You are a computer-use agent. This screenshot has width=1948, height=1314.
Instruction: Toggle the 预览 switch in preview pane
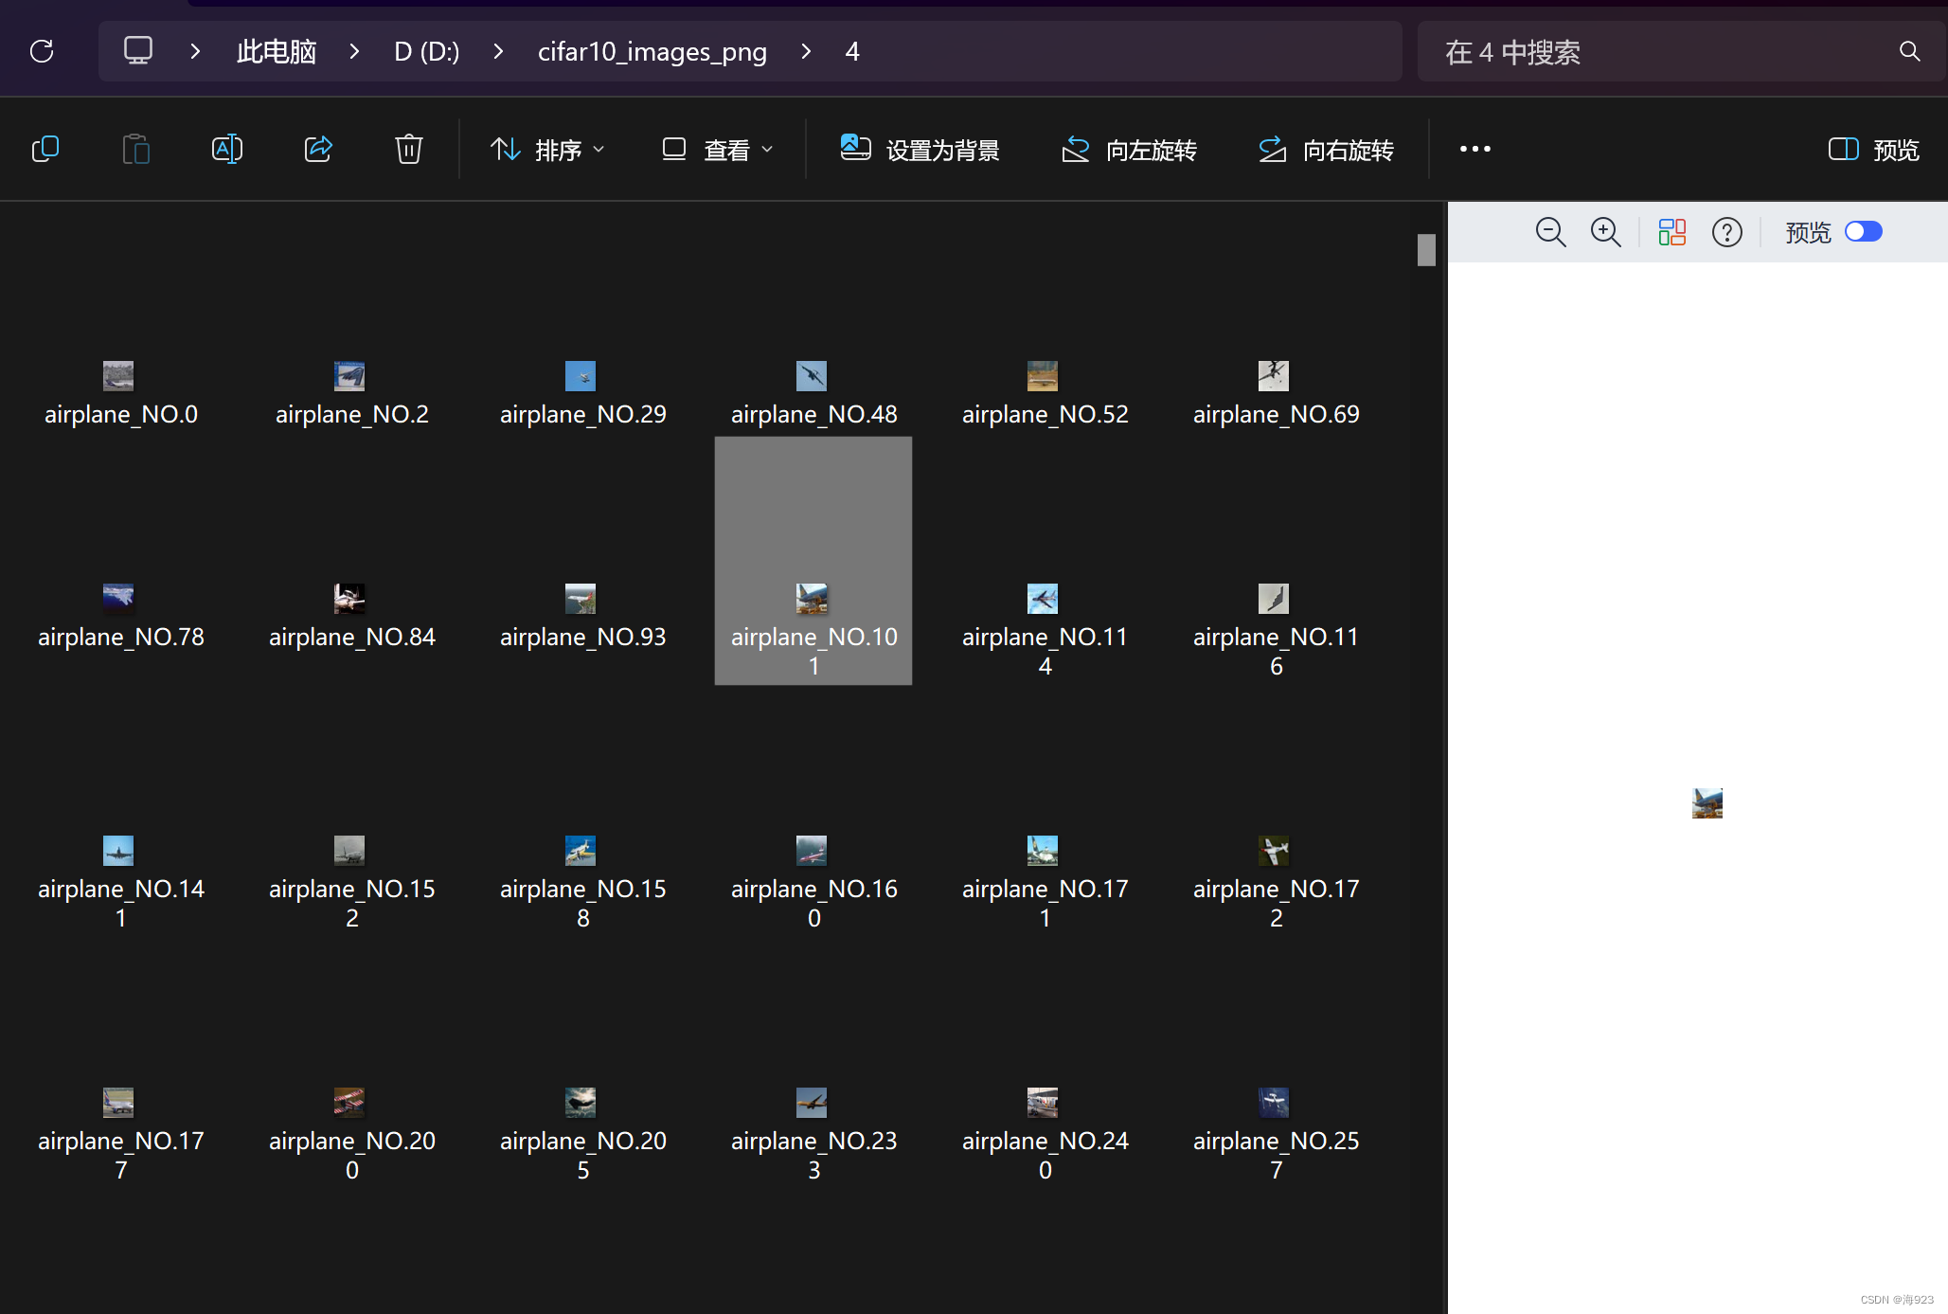(x=1863, y=232)
